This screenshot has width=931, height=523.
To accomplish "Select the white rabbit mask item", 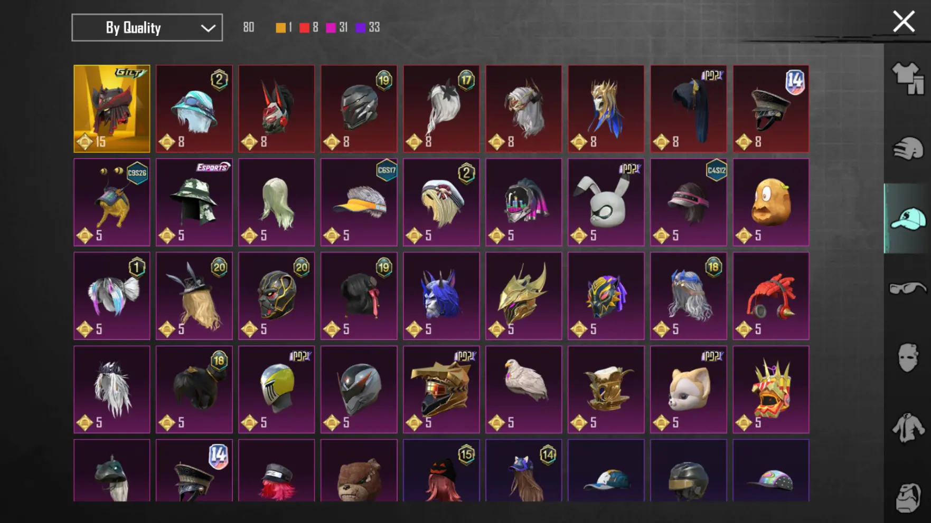I will (606, 202).
